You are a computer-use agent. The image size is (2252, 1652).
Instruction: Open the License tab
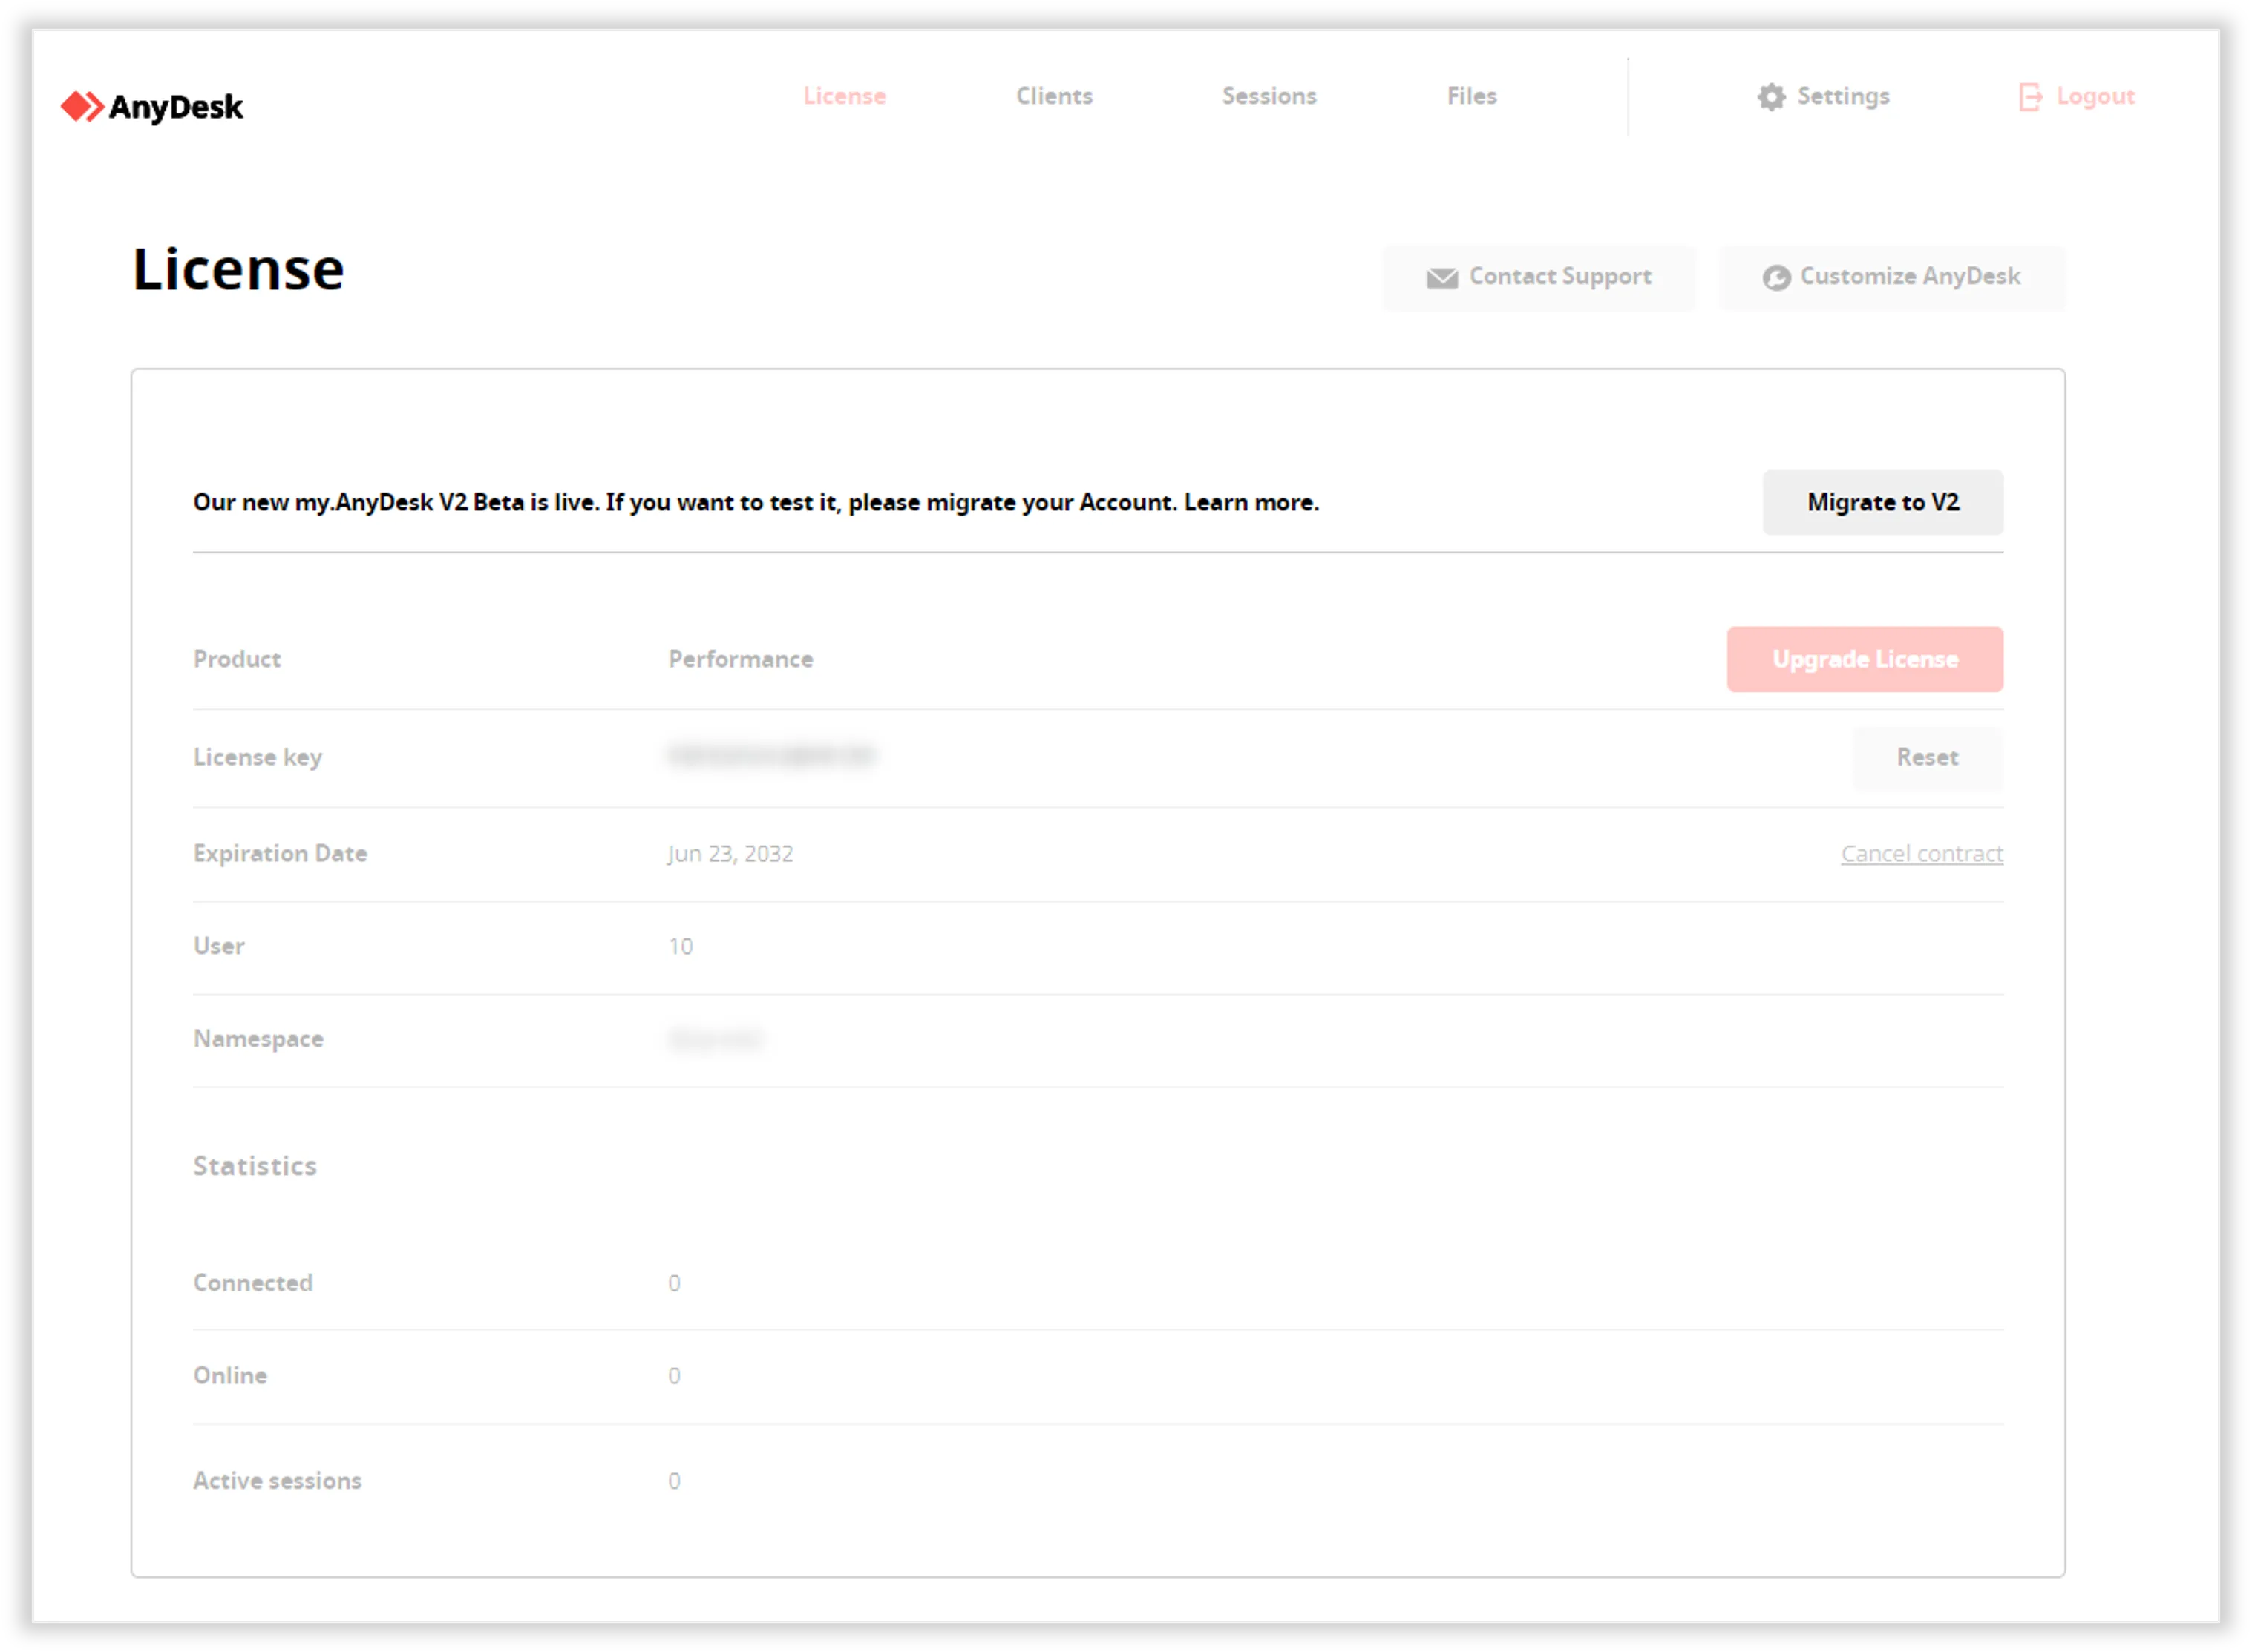tap(845, 96)
